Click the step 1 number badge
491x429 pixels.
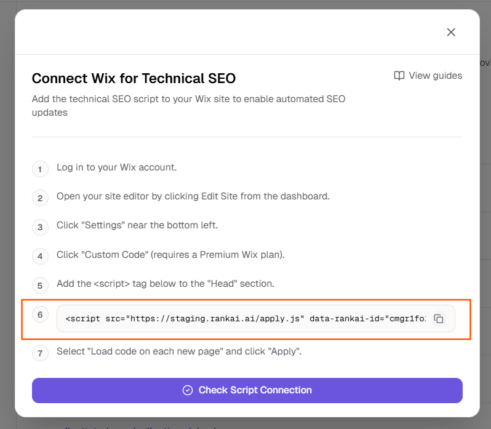(40, 169)
